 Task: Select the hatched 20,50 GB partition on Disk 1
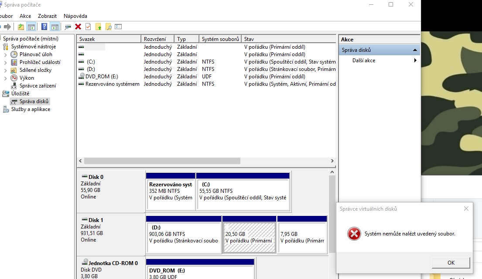(249, 237)
